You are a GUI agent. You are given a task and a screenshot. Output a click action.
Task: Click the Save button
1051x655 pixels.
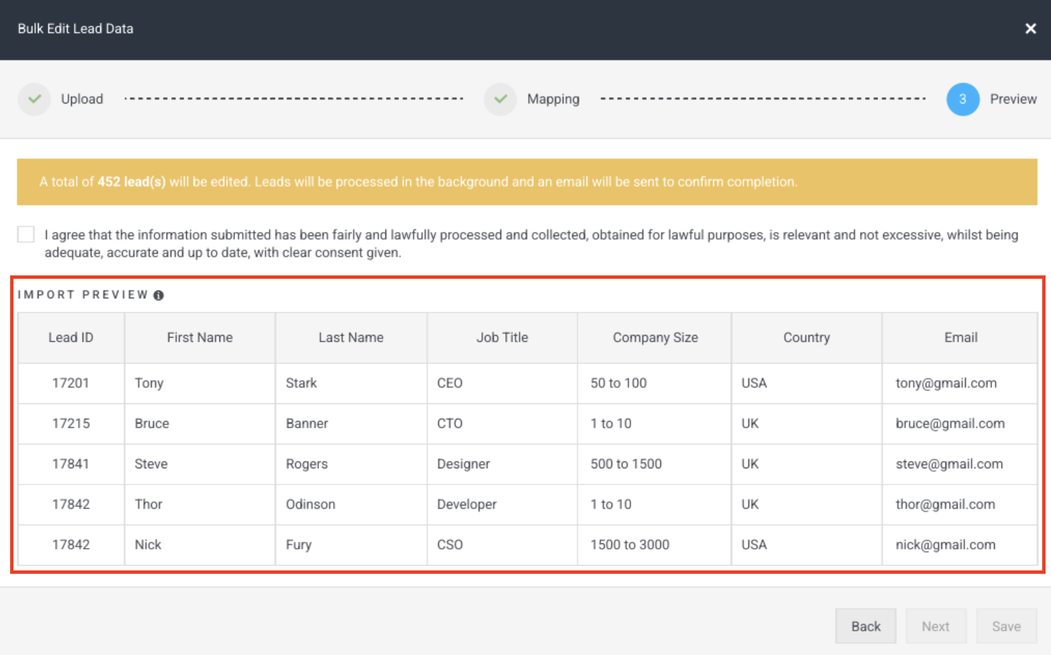(1006, 626)
